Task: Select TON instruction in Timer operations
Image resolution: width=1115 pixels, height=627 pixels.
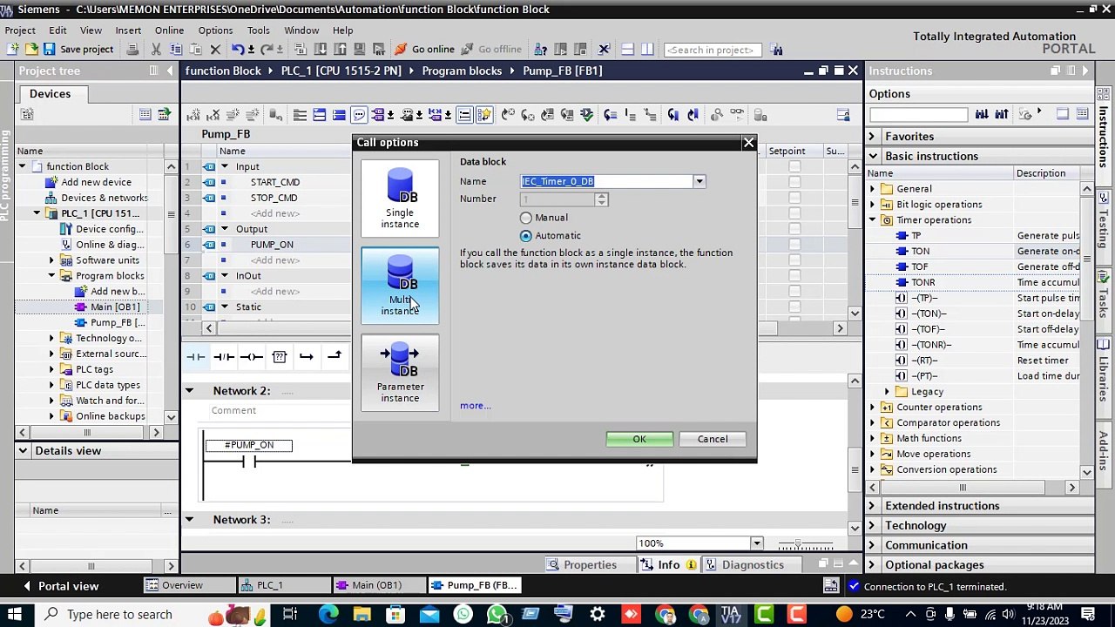Action: (x=920, y=252)
